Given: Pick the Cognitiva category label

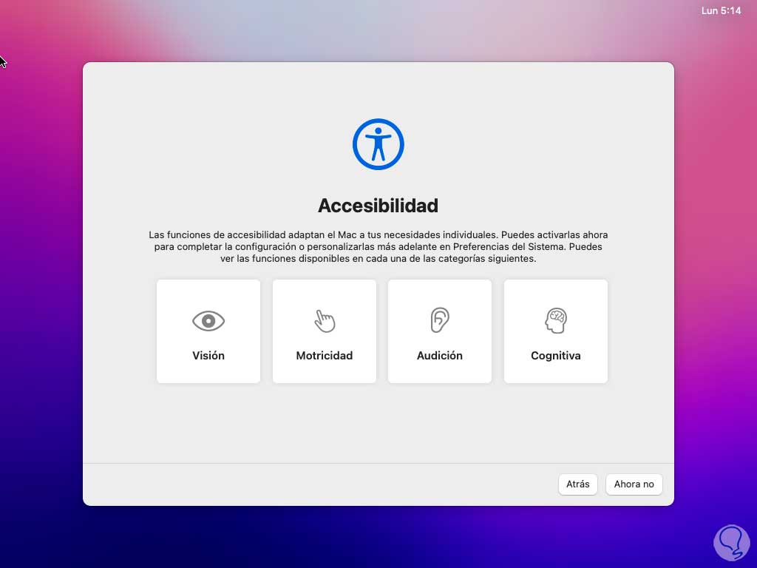Looking at the screenshot, I should coord(556,356).
